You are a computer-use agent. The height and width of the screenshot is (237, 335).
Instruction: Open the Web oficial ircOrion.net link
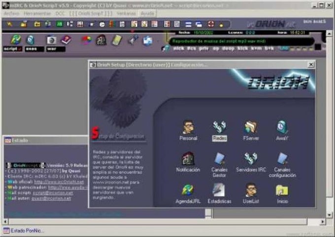point(59,182)
